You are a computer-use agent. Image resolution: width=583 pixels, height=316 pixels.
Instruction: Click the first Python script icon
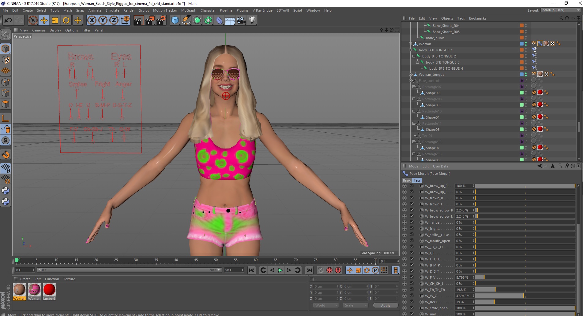click(6, 191)
